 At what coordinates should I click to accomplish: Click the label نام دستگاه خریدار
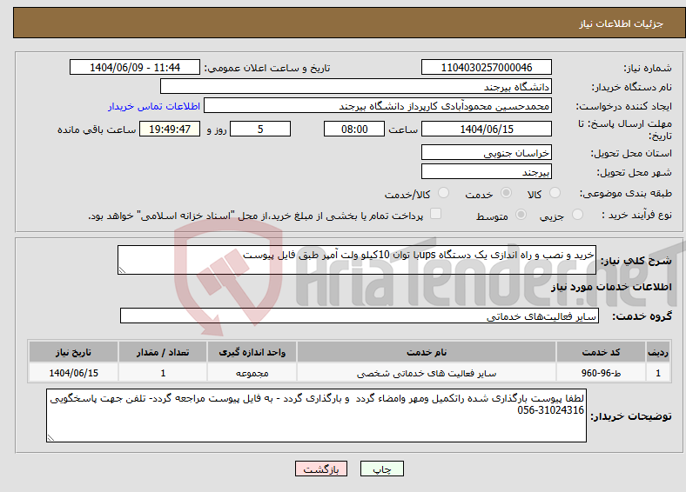[x=631, y=87]
